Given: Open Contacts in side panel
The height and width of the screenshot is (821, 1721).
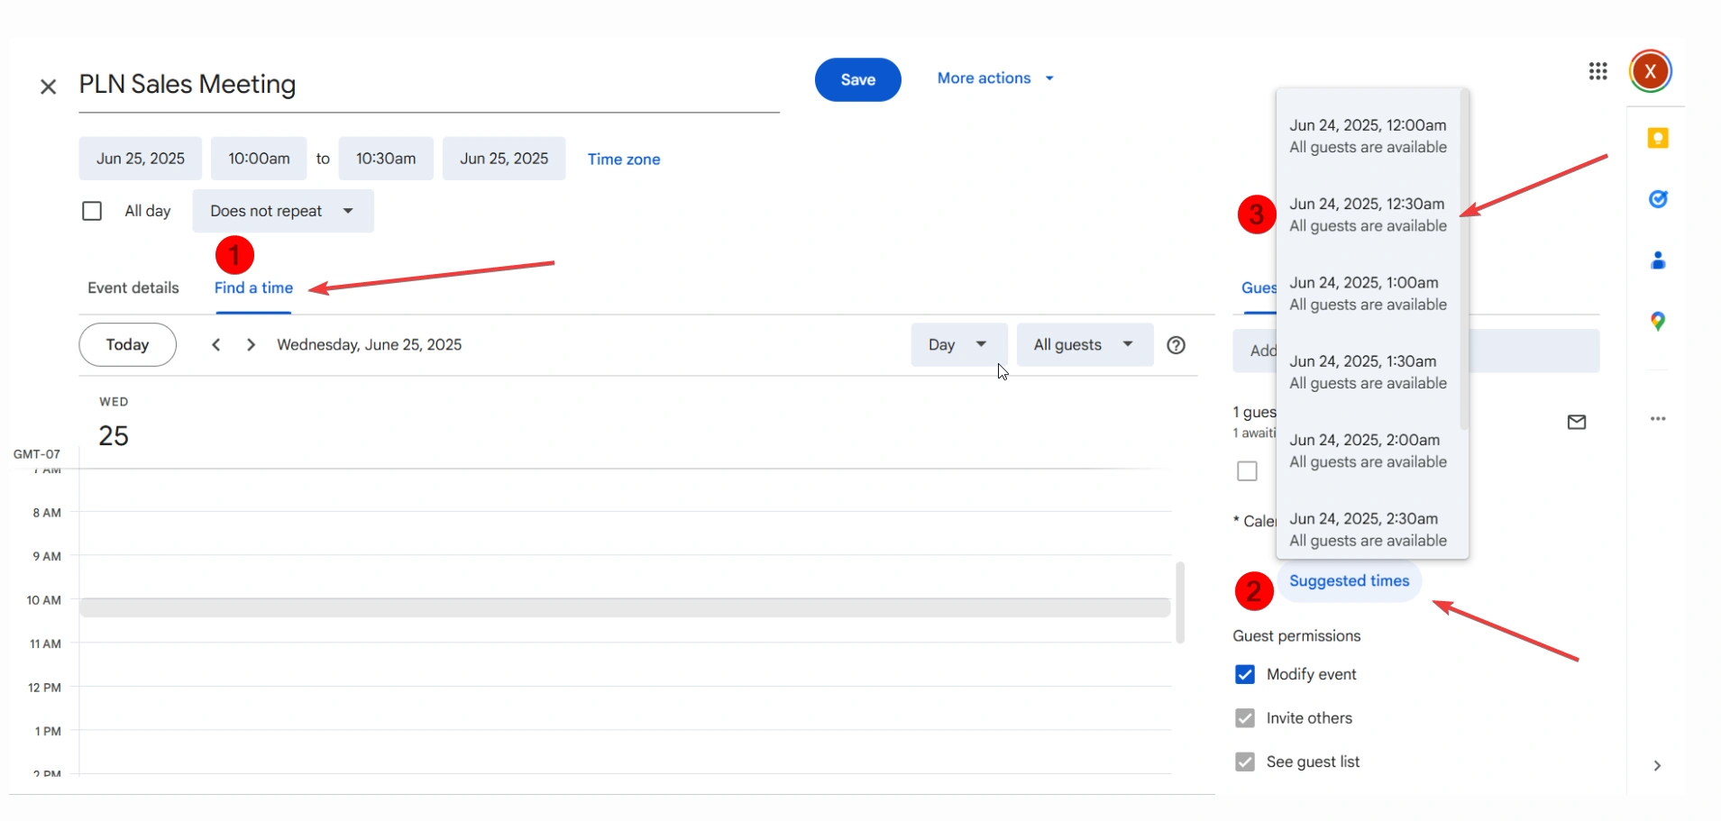Looking at the screenshot, I should pyautogui.click(x=1657, y=260).
